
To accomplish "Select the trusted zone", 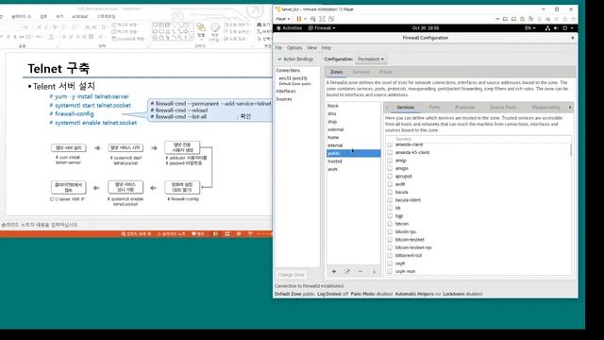I will 353,161.
